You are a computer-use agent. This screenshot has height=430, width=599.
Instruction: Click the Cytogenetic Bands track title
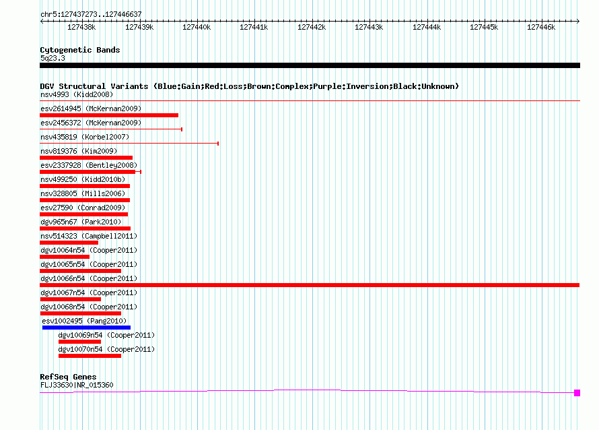click(x=80, y=50)
